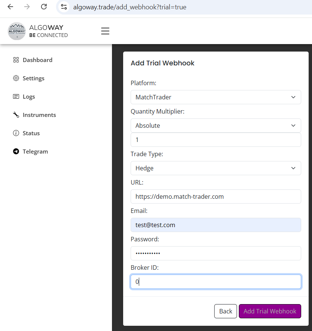Open the Quantity Multiplier dropdown showing Absolute
The image size is (312, 331).
[216, 126]
